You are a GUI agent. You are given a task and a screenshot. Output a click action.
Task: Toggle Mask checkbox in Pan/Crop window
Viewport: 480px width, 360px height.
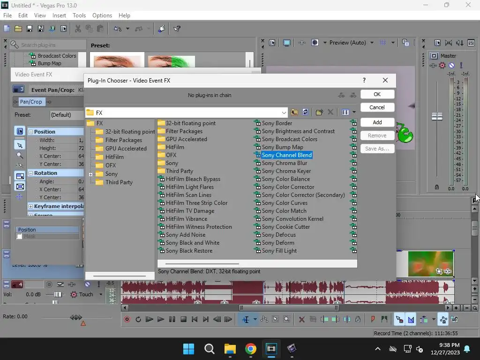click(20, 236)
